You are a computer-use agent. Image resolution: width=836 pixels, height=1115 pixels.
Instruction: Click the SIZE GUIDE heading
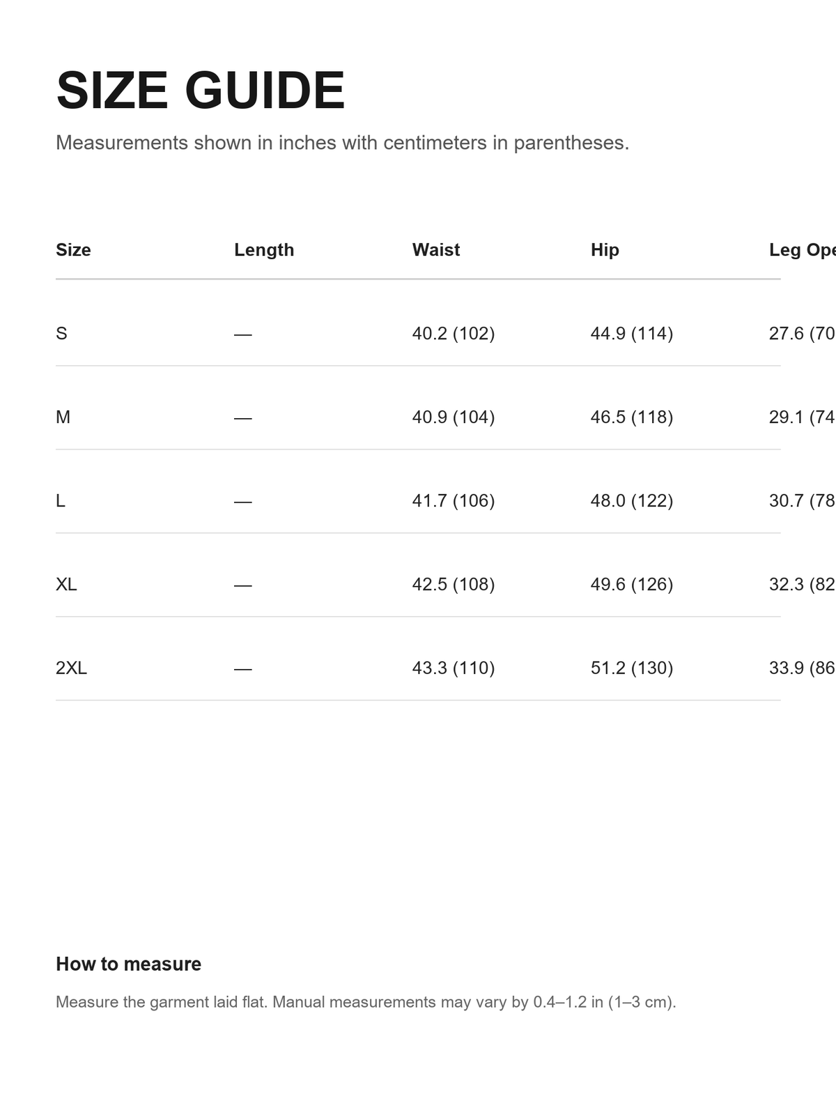point(201,91)
